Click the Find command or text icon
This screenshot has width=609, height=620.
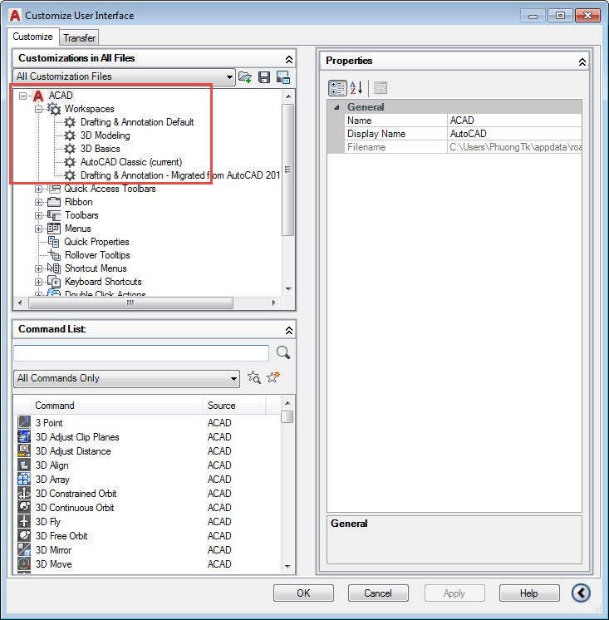254,377
